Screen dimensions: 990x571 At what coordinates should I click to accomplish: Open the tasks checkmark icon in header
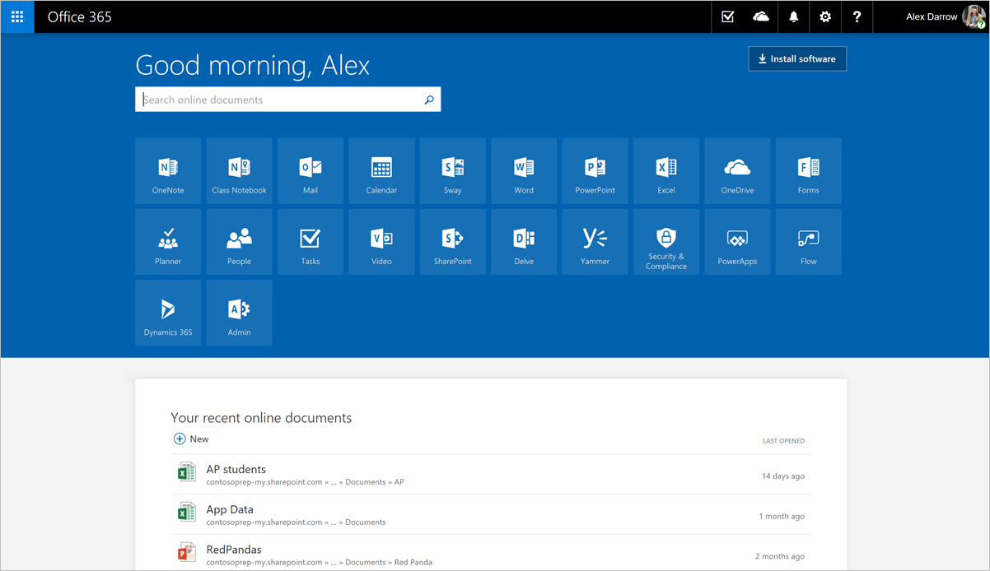pyautogui.click(x=728, y=16)
